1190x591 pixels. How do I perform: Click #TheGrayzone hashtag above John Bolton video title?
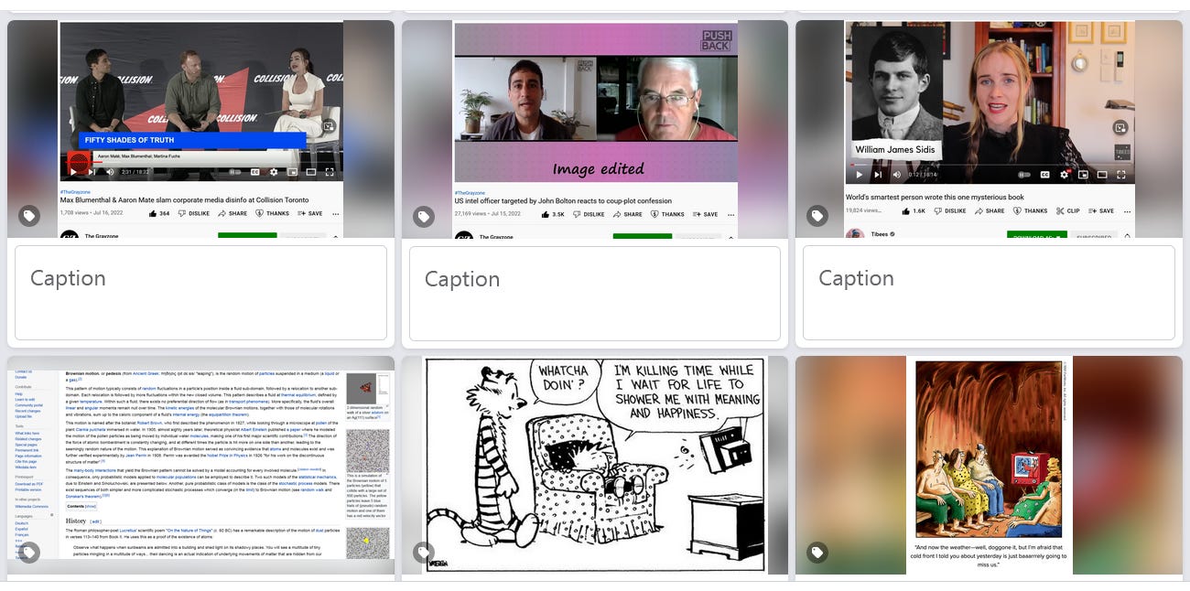(468, 193)
